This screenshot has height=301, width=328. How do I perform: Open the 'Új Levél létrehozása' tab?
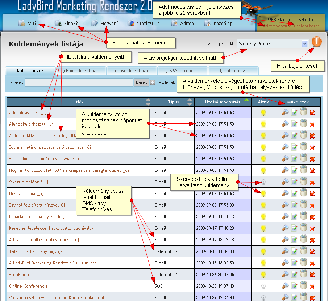[132, 71]
